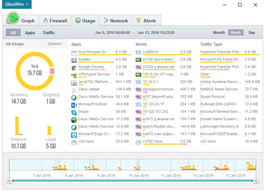Expand the Options dropdown
The width and height of the screenshot is (265, 191).
pyautogui.click(x=55, y=44)
